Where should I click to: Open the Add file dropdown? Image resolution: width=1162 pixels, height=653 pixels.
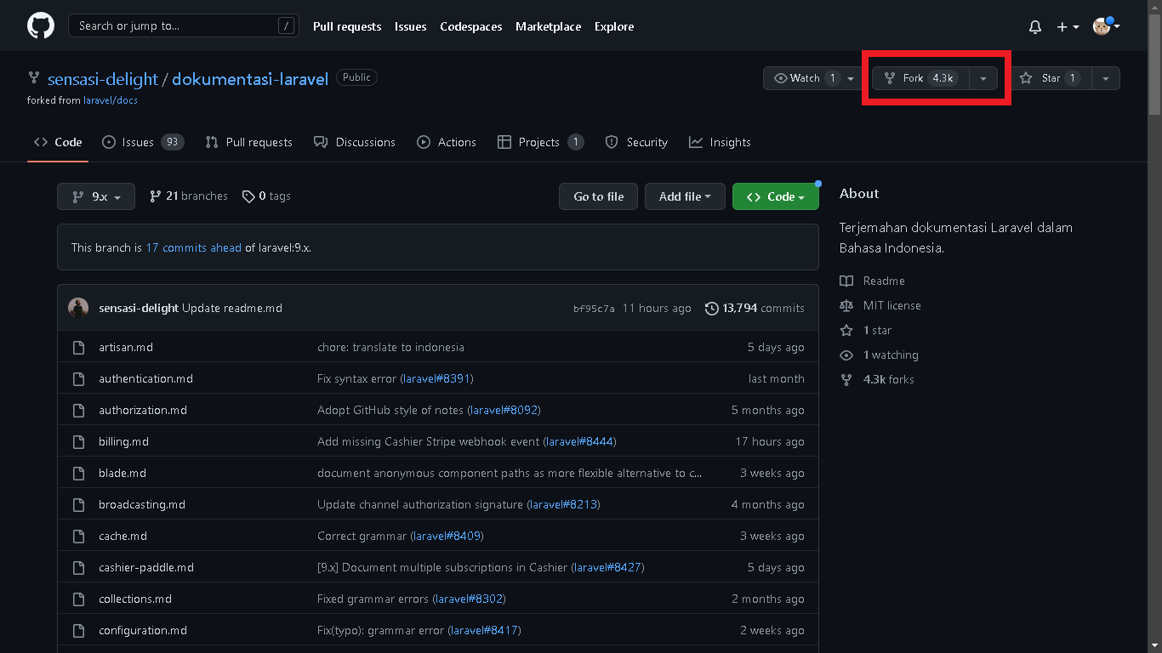coord(685,196)
